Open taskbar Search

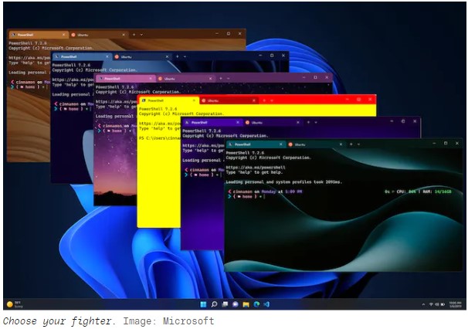pos(214,304)
